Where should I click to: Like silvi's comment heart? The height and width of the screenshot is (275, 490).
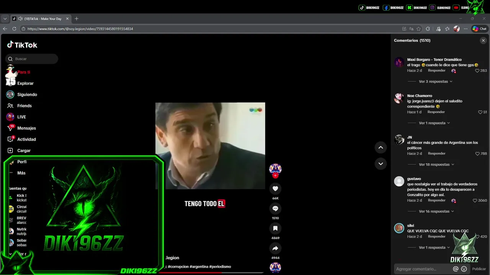pos(477,236)
